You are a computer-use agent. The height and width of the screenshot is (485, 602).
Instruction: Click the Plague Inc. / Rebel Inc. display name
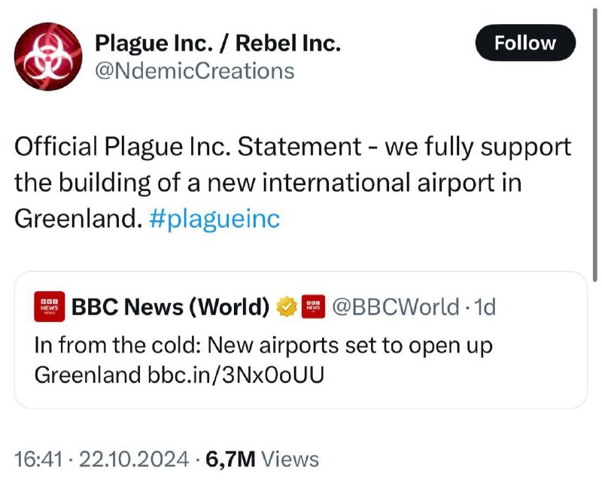pos(217,43)
